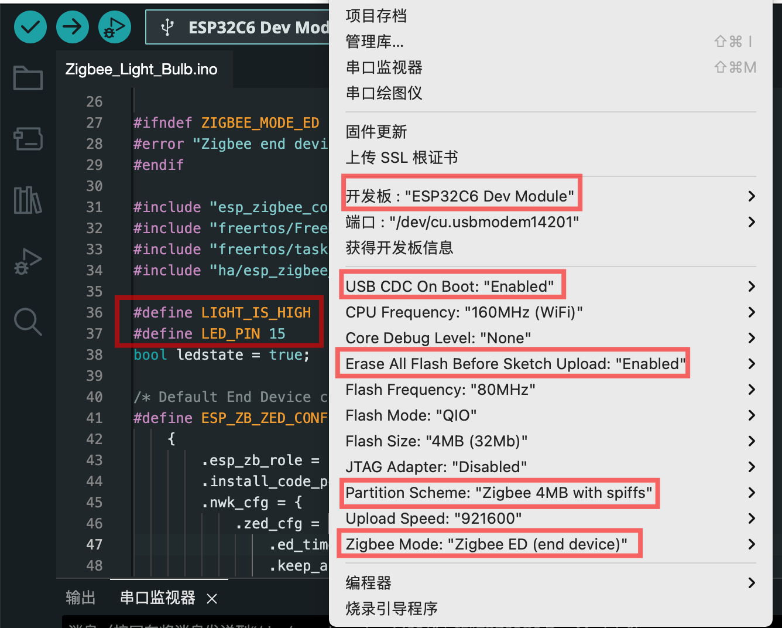The width and height of the screenshot is (782, 628).
Task: Select the Zigbee_Light_Bulb.ino editor tab
Action: [x=141, y=69]
